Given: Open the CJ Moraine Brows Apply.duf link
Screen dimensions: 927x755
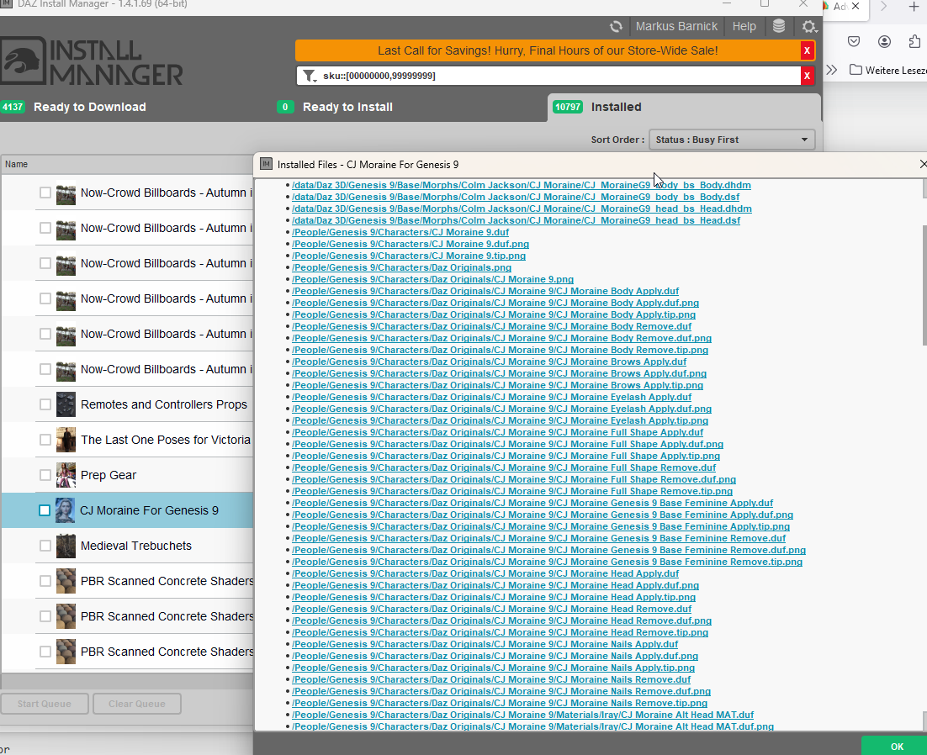Looking at the screenshot, I should 489,362.
